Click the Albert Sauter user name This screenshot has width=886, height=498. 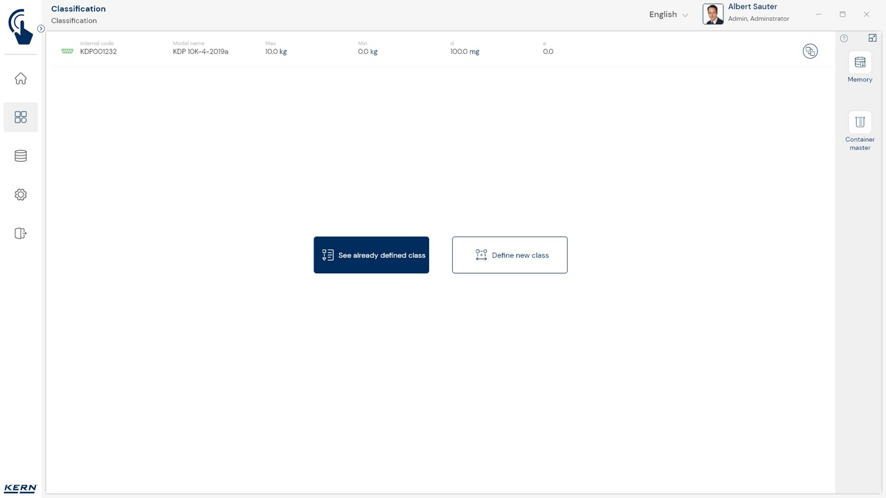(752, 7)
